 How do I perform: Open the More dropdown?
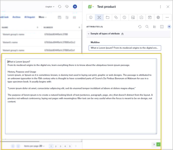(42, 17)
